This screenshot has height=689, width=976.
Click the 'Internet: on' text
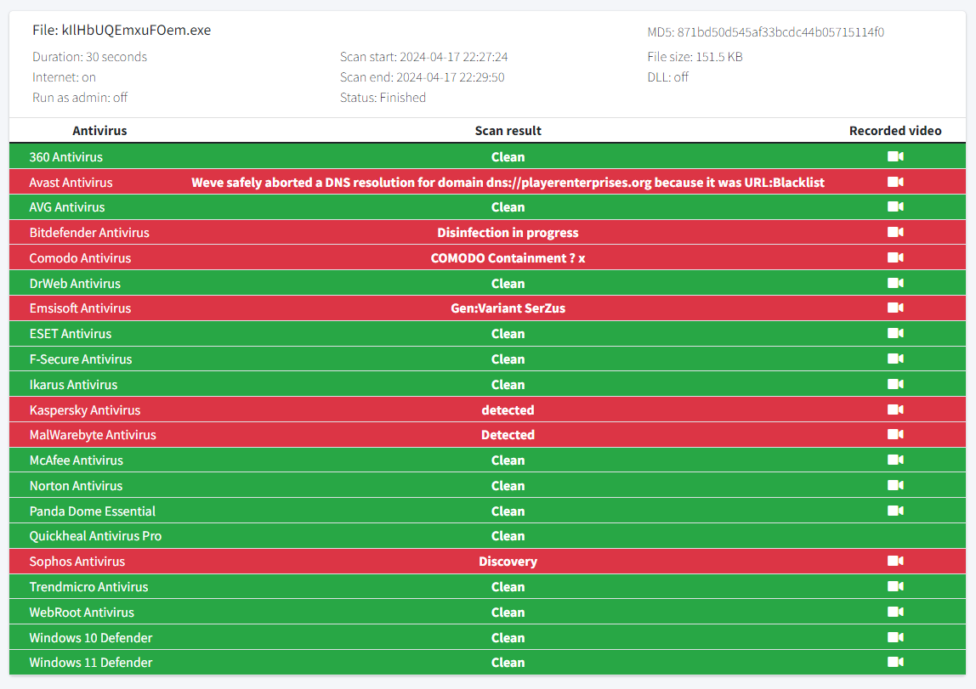click(x=64, y=77)
